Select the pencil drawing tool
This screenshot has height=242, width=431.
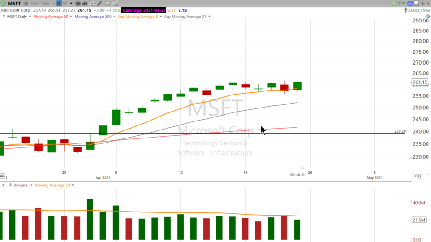100,4
